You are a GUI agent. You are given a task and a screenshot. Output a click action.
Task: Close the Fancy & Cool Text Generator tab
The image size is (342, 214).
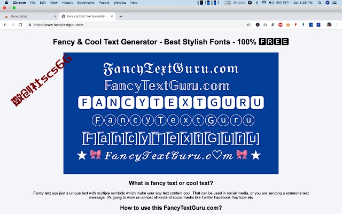(x=112, y=17)
